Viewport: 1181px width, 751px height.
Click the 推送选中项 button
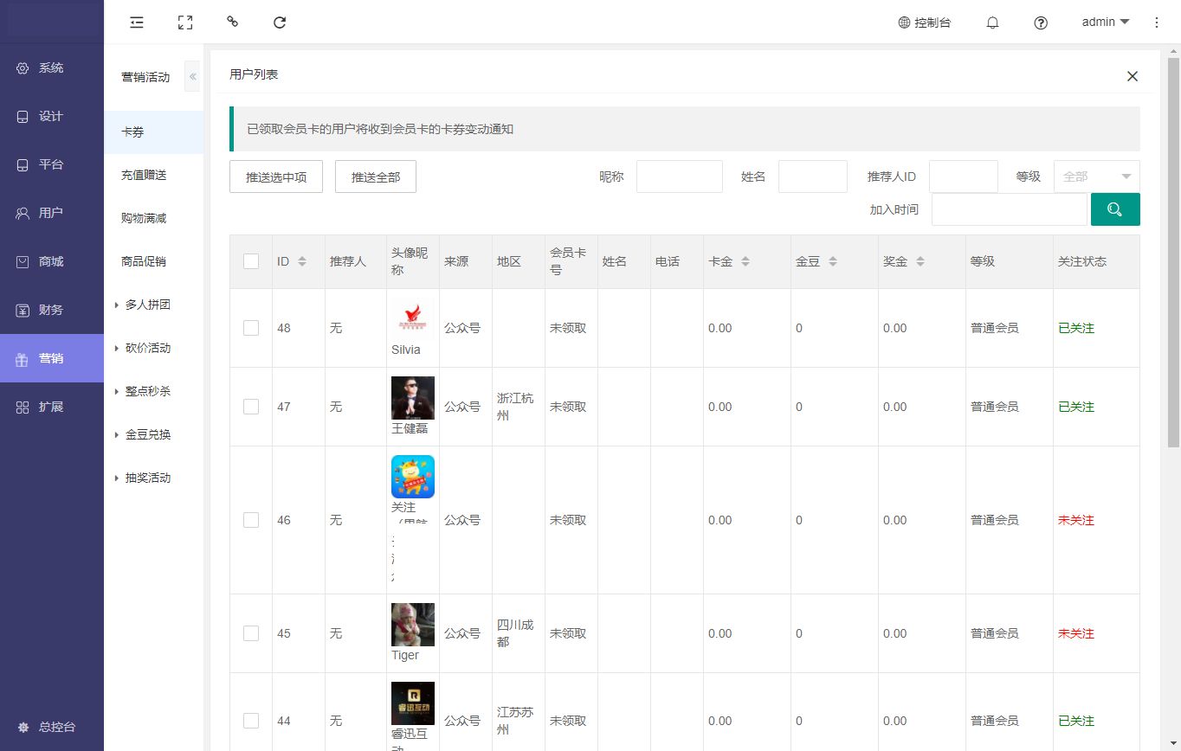click(x=276, y=177)
